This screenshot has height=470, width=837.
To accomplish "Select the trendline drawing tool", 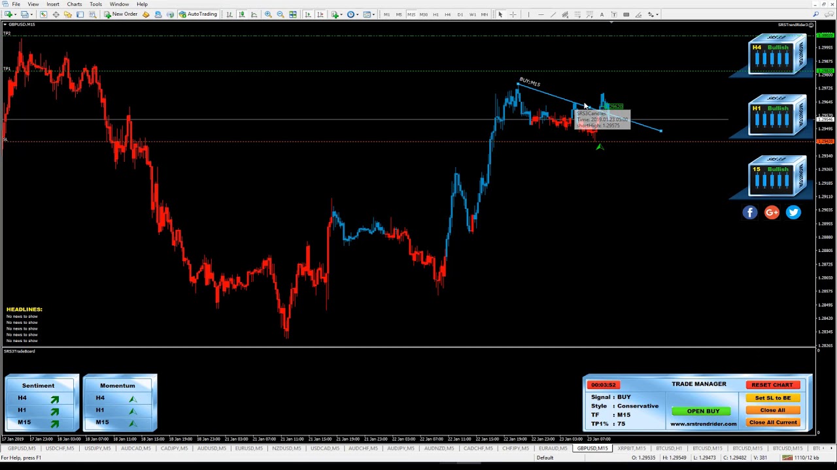I will click(x=553, y=14).
